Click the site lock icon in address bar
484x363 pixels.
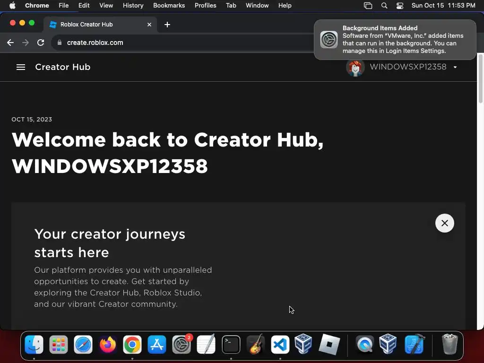click(60, 43)
